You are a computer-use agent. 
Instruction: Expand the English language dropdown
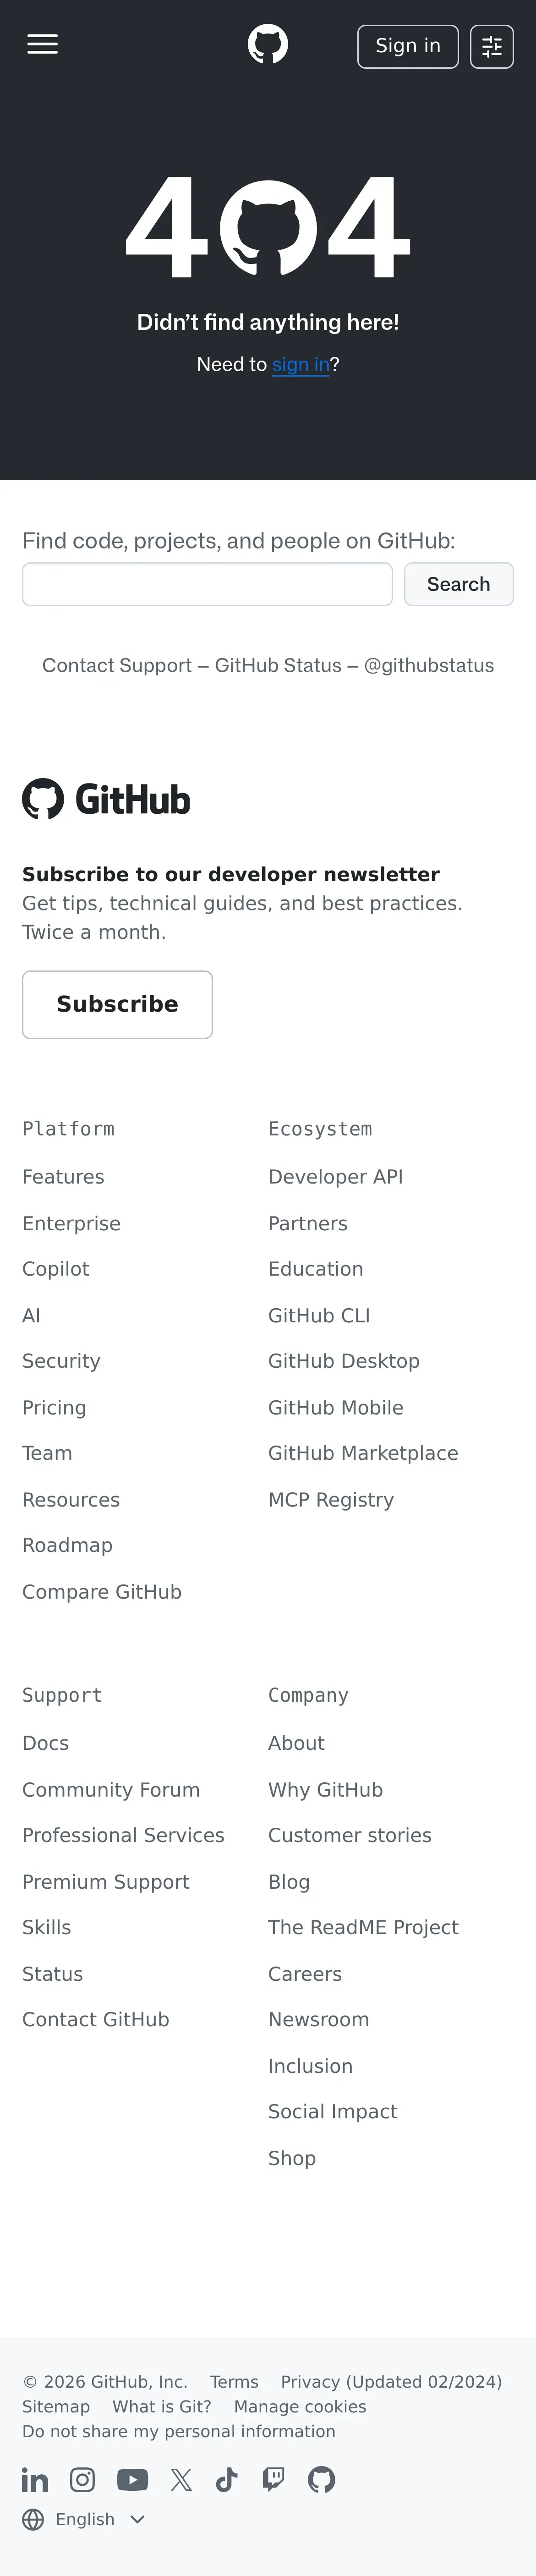click(98, 2519)
